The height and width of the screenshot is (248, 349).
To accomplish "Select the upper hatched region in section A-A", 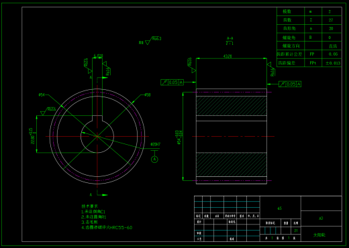I will [x=232, y=106].
